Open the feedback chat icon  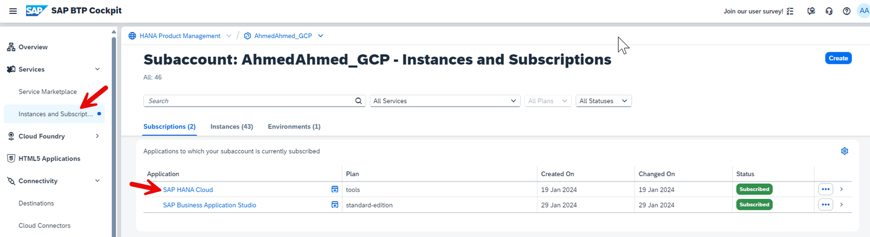pos(811,11)
